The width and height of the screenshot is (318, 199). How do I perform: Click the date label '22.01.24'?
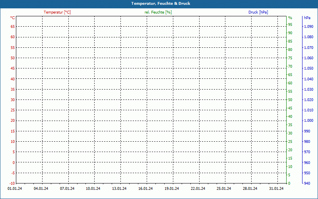tap(198, 189)
